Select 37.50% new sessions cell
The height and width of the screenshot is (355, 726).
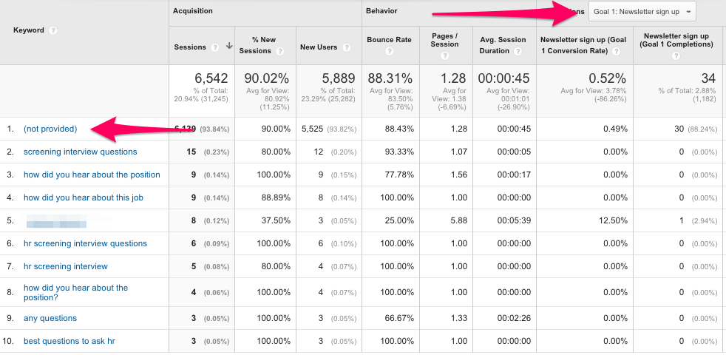[276, 220]
